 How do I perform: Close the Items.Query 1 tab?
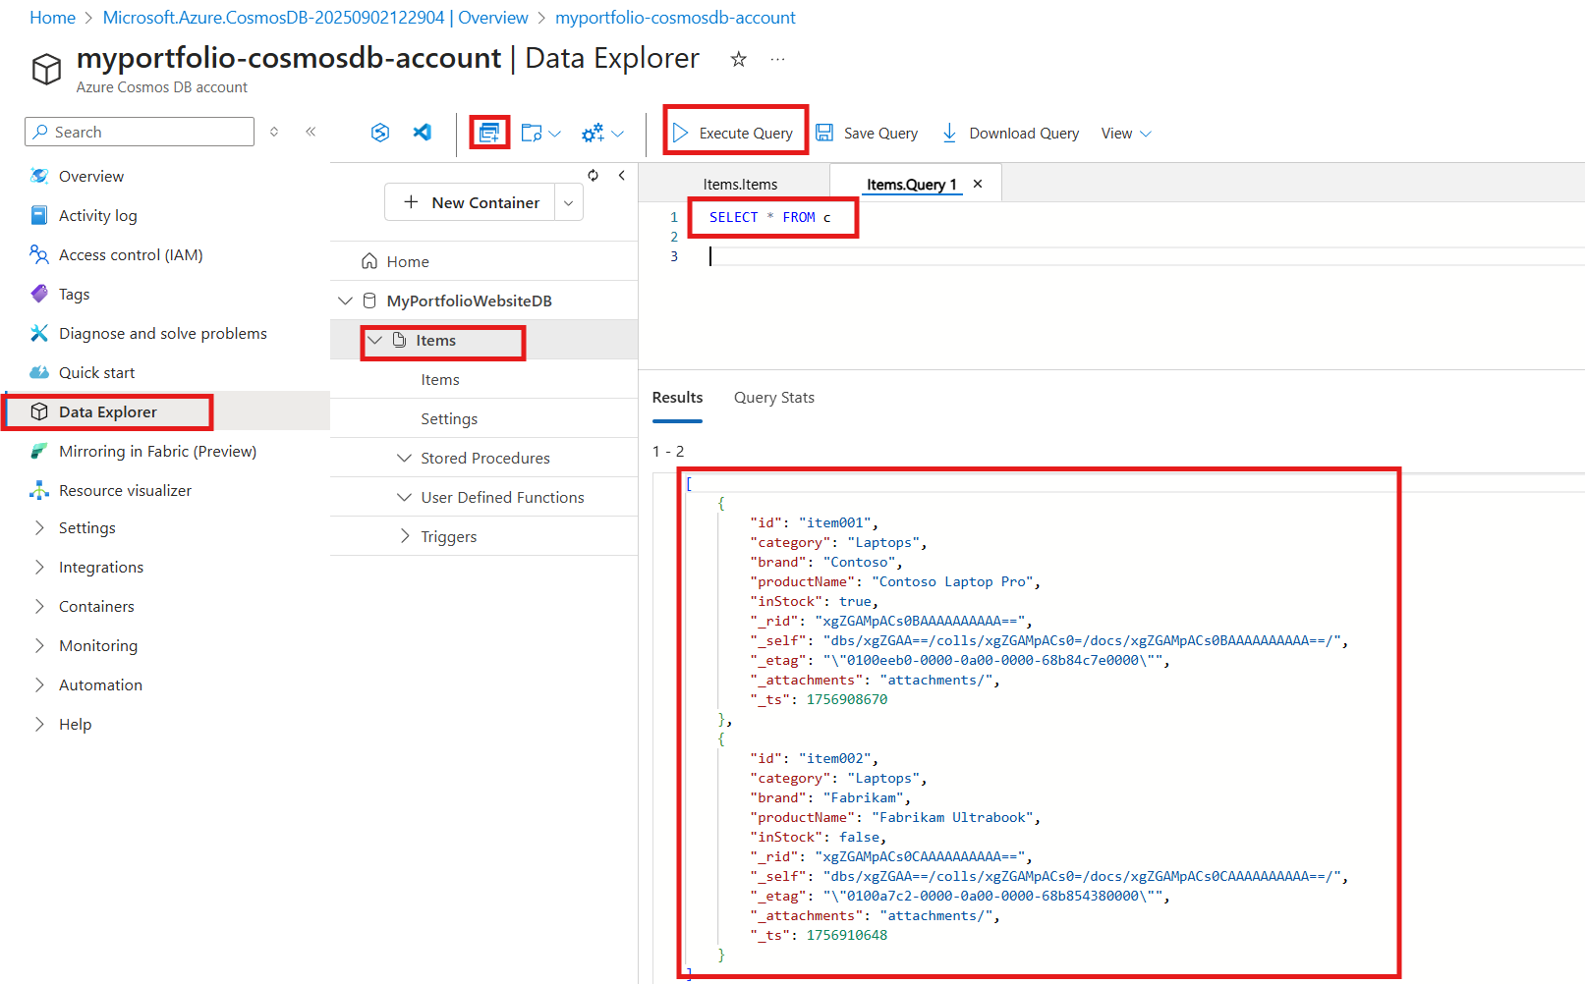(978, 183)
